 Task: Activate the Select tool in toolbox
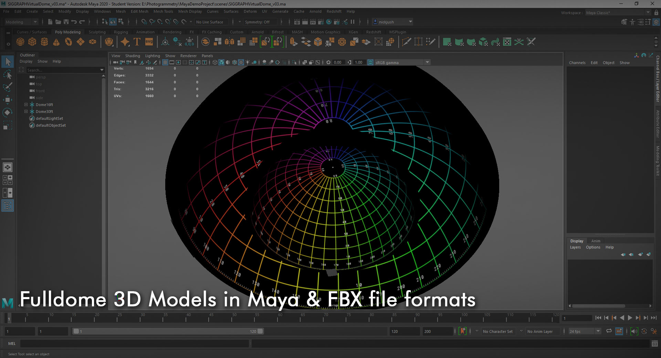(x=8, y=62)
